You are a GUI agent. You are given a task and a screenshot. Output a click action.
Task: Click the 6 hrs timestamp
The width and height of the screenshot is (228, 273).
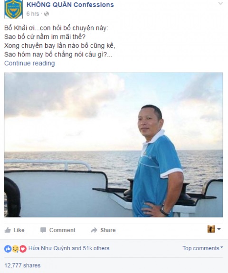tap(33, 14)
